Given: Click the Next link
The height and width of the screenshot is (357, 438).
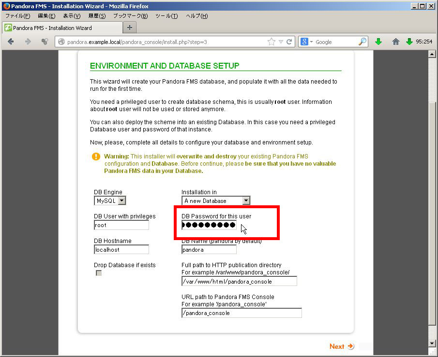Looking at the screenshot, I should (x=342, y=346).
